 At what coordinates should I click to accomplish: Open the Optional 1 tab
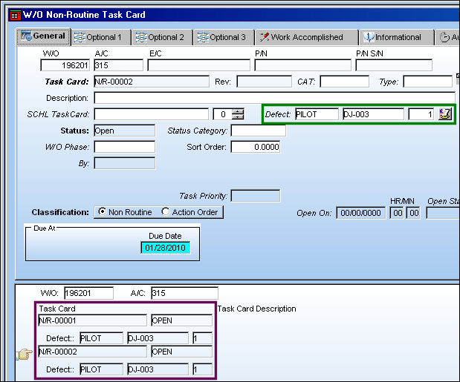coord(101,38)
